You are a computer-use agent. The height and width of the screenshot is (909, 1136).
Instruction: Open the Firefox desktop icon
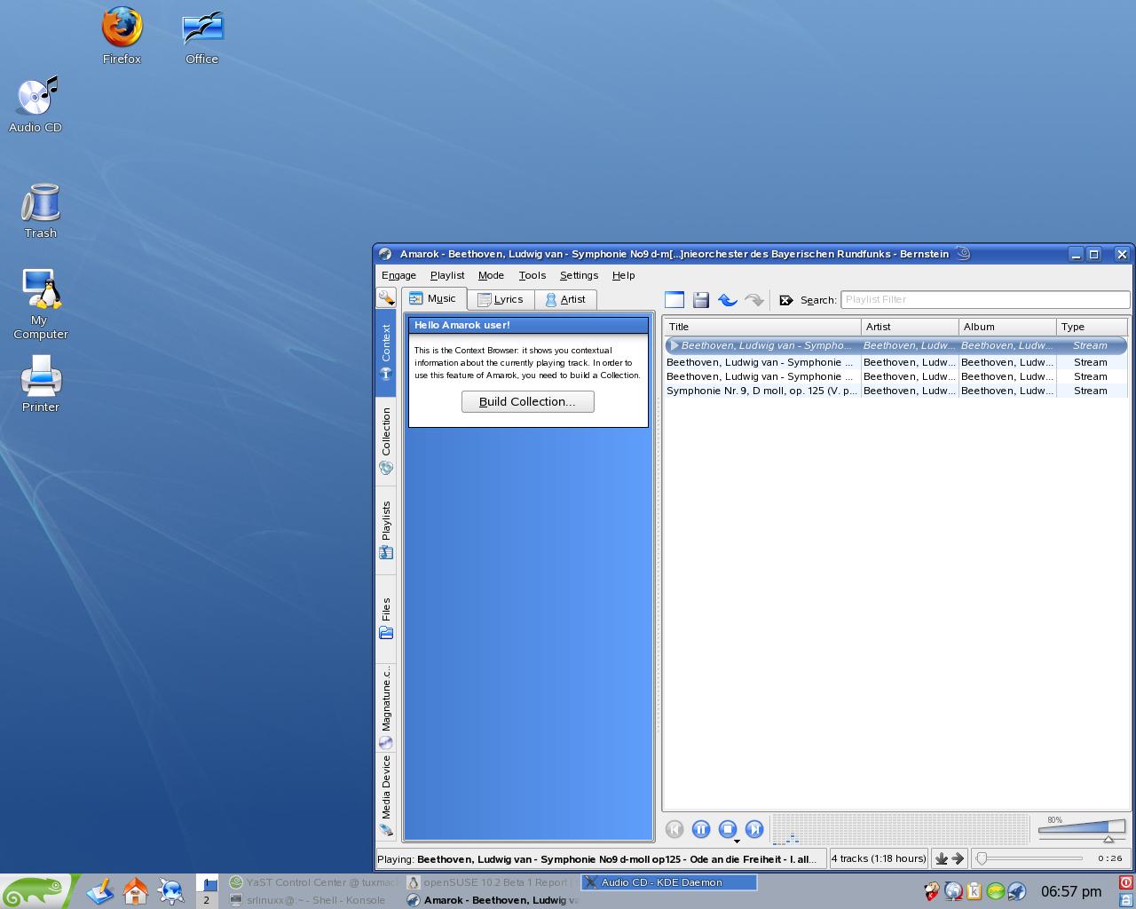coord(122,36)
